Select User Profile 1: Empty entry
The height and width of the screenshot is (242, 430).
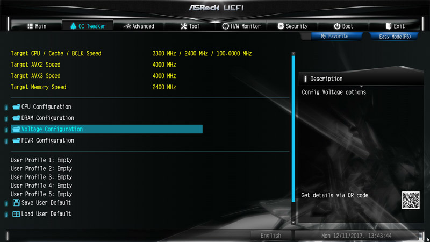[41, 160]
